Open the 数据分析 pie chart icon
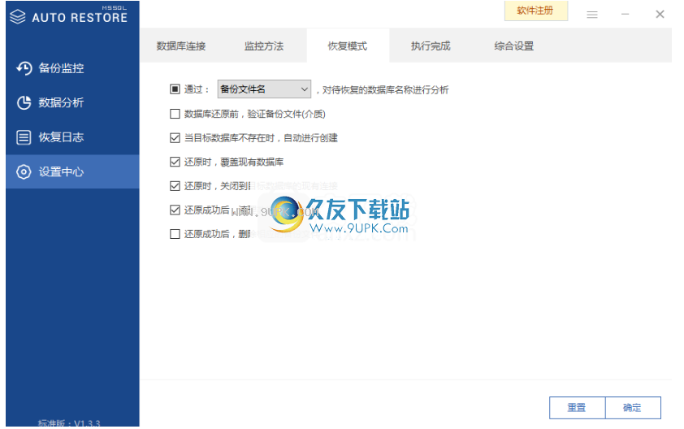Image resolution: width=684 pixels, height=429 pixels. tap(24, 102)
